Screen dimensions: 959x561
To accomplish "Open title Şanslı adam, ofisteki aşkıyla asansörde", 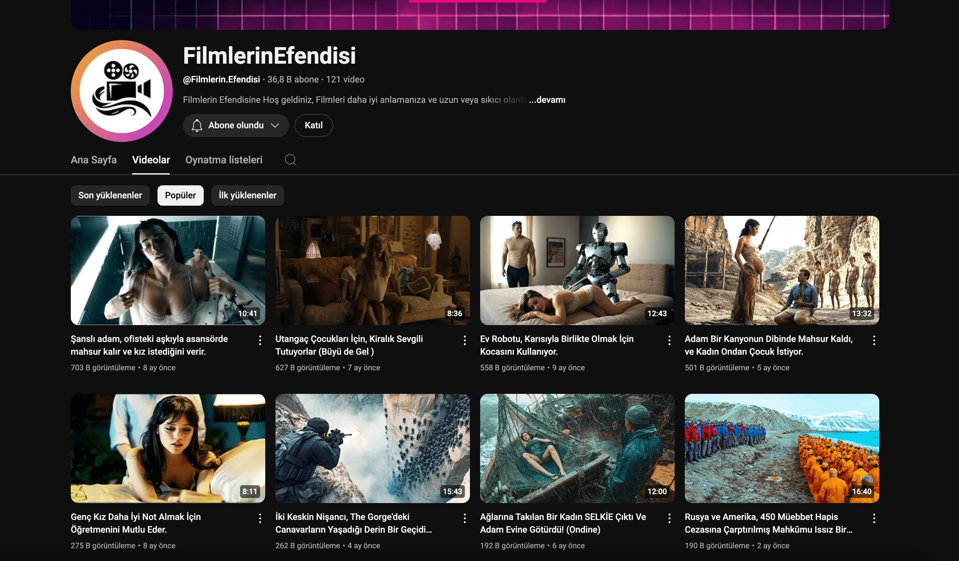I will pos(149,345).
